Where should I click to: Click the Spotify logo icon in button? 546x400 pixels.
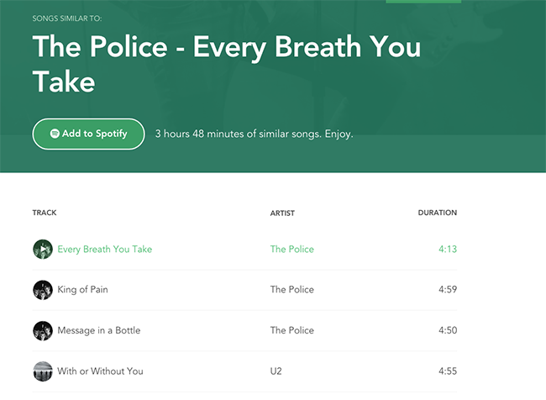pyautogui.click(x=55, y=134)
